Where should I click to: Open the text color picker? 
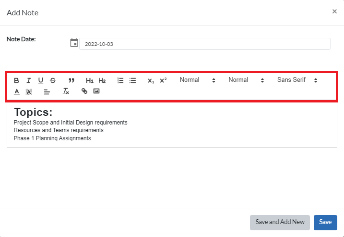(17, 91)
